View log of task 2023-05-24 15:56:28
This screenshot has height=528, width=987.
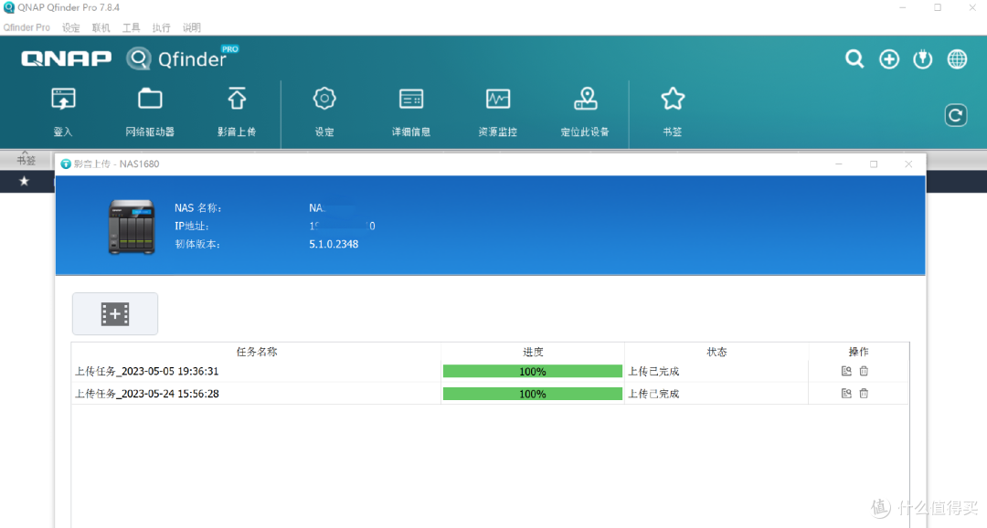coord(846,394)
